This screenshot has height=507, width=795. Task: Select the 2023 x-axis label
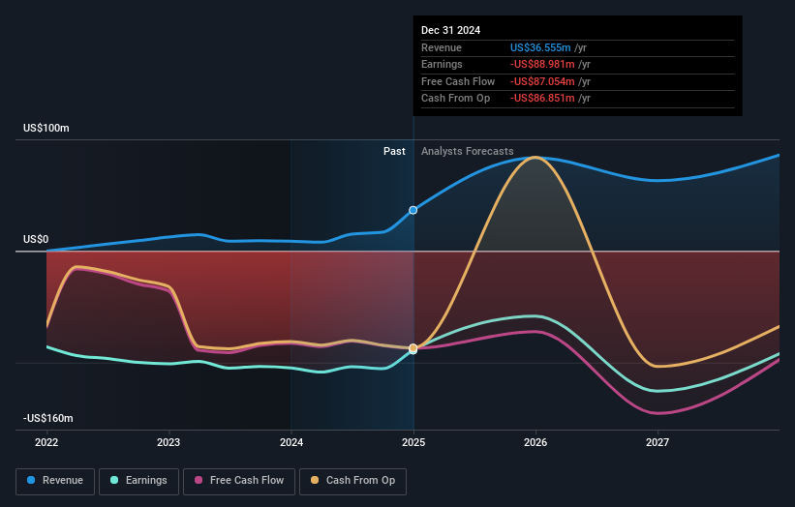coord(168,442)
